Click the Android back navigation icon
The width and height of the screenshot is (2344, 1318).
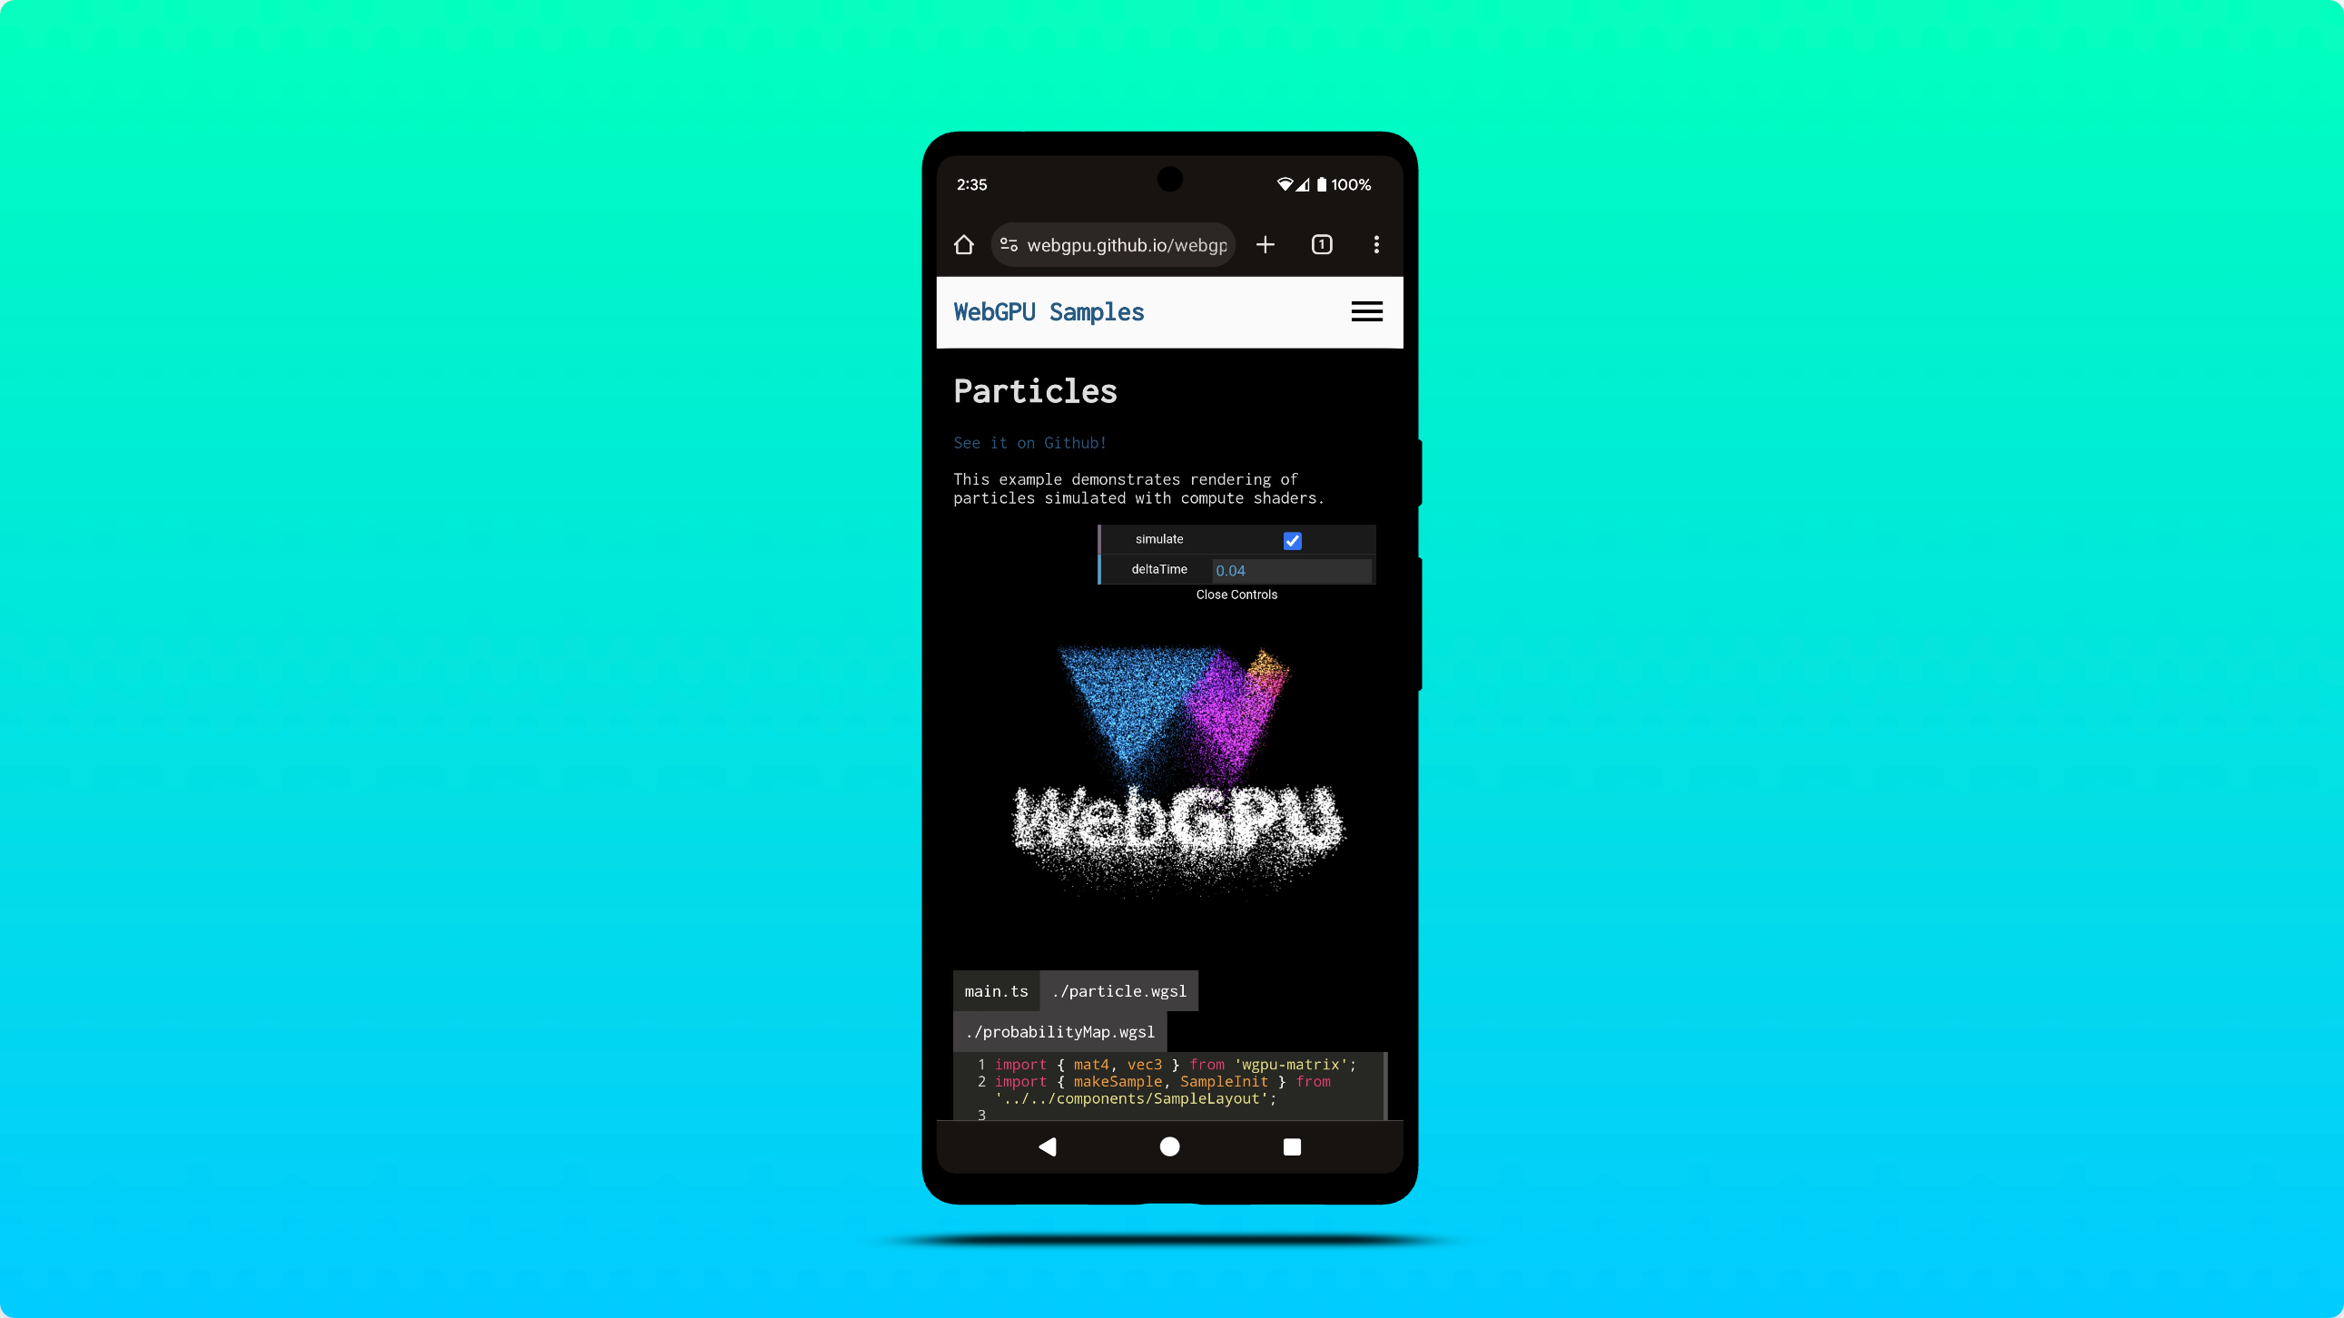coord(1047,1146)
